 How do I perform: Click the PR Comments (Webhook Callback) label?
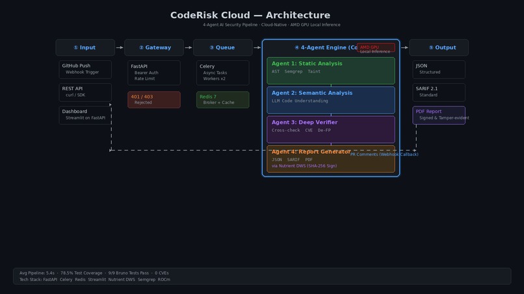coord(384,154)
